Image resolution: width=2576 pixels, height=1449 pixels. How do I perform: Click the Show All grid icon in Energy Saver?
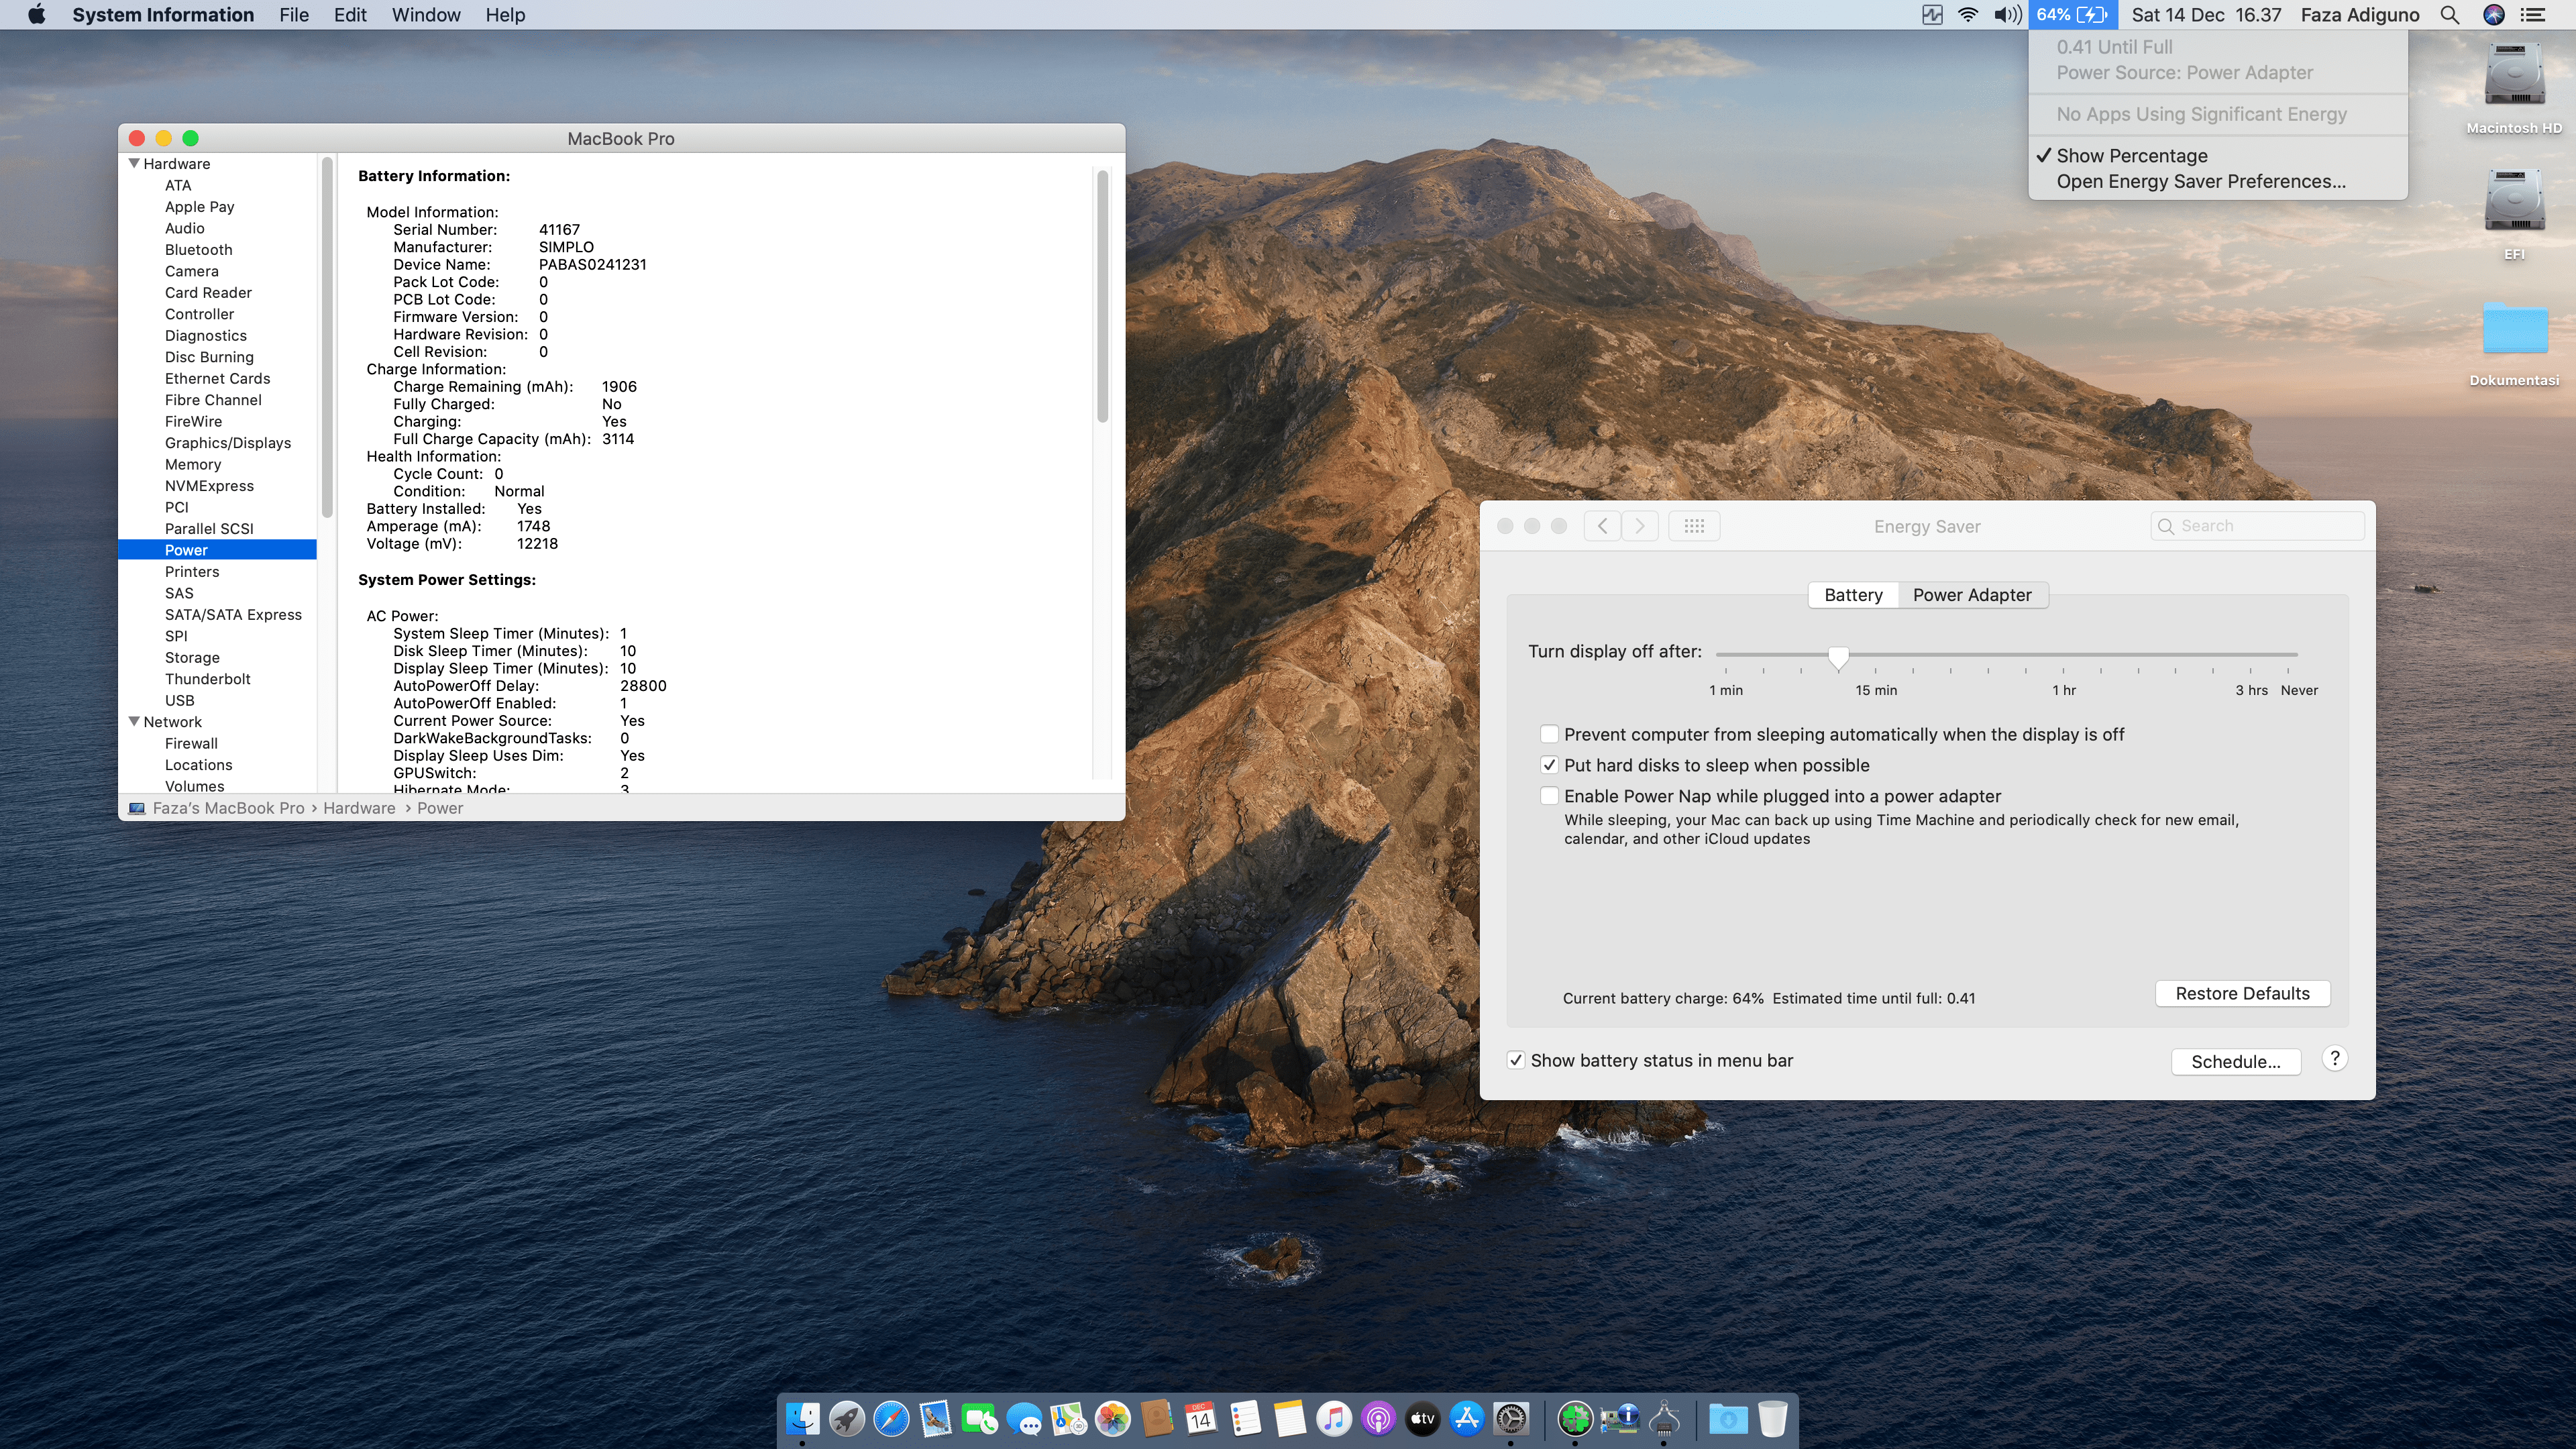pyautogui.click(x=1693, y=526)
